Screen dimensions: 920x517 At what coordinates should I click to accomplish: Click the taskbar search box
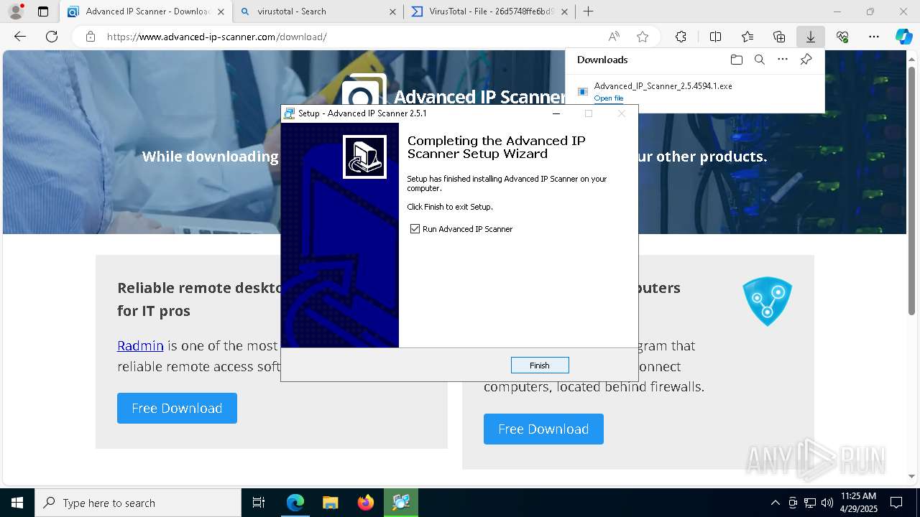138,503
